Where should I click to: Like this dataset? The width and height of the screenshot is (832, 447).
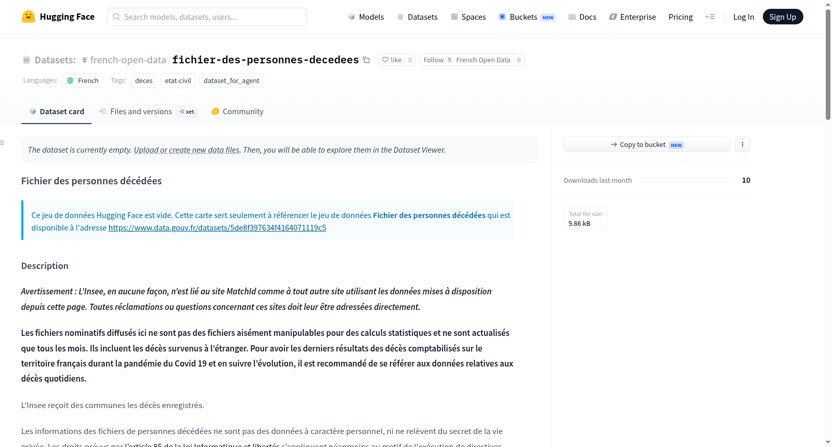coord(392,60)
